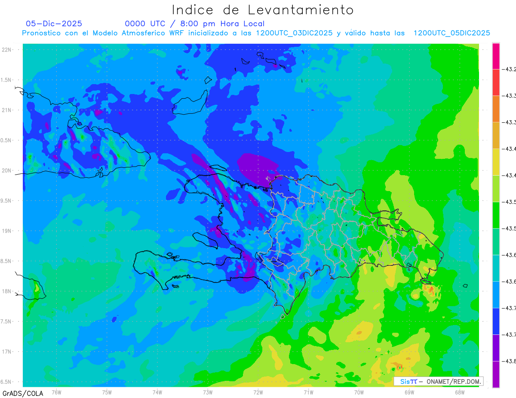Click the legend value '-43.8'
The width and height of the screenshot is (516, 398).
tap(509, 361)
